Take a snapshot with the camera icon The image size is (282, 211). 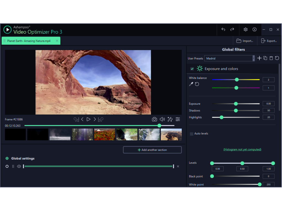pyautogui.click(x=154, y=119)
